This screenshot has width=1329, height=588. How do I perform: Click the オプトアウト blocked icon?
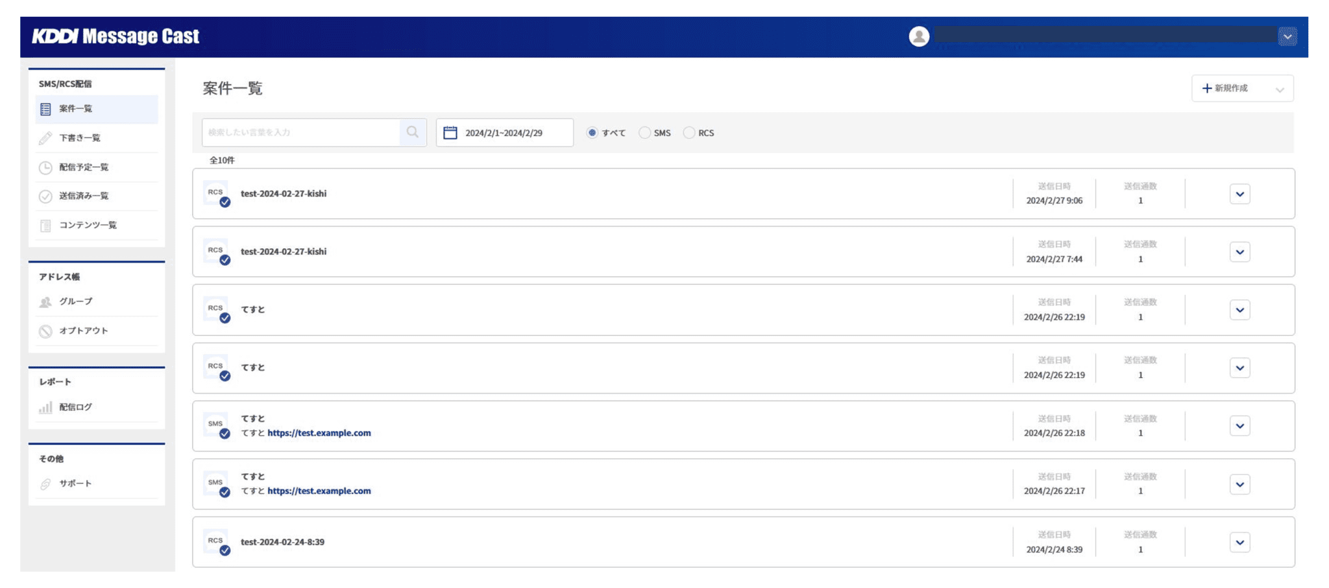pos(45,331)
